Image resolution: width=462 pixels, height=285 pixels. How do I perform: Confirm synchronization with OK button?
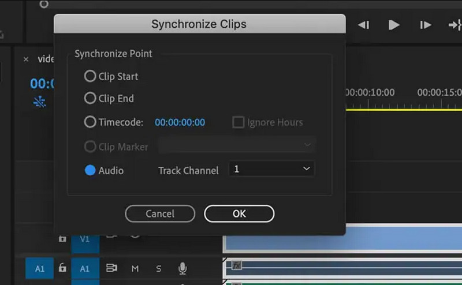tap(239, 213)
